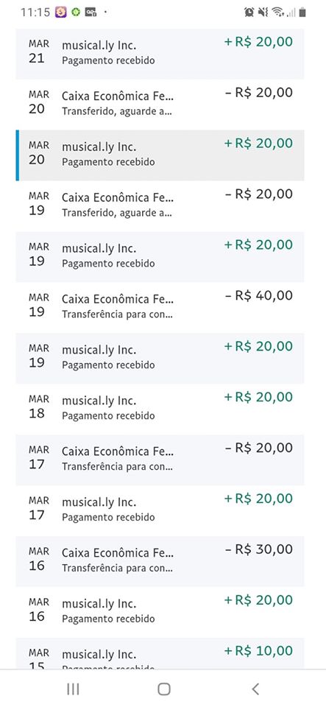Tap the battery icon in status bar
This screenshot has width=326, height=707.
(302, 13)
